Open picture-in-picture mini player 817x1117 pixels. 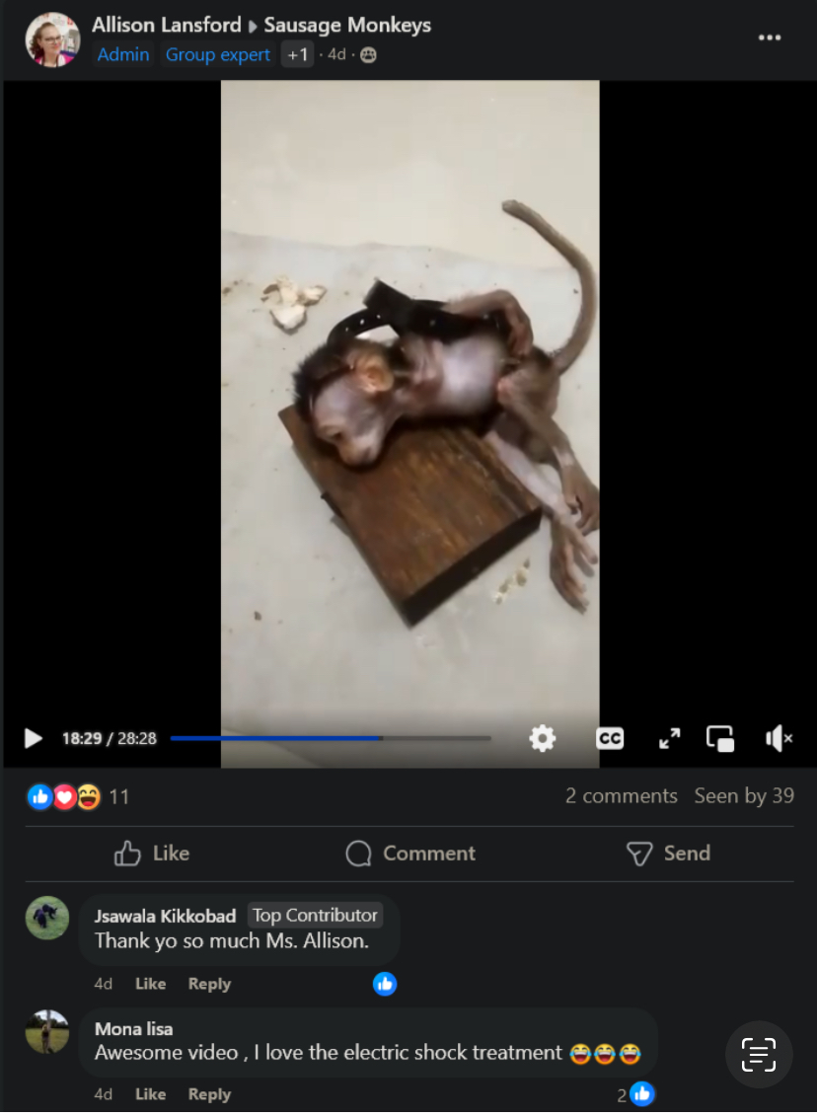pyautogui.click(x=720, y=738)
